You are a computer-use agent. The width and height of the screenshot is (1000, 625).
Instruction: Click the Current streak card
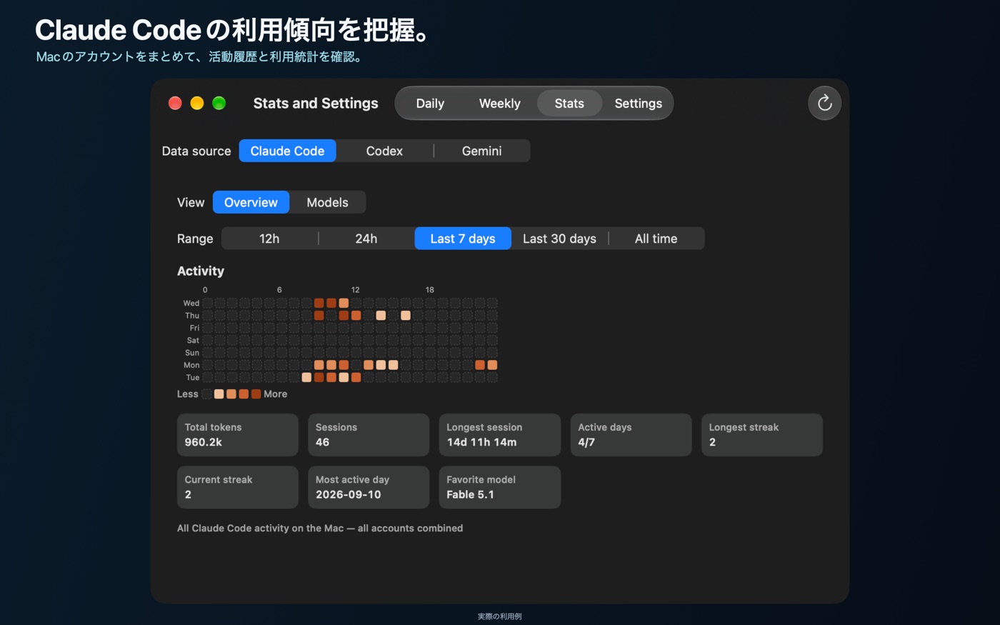click(238, 487)
